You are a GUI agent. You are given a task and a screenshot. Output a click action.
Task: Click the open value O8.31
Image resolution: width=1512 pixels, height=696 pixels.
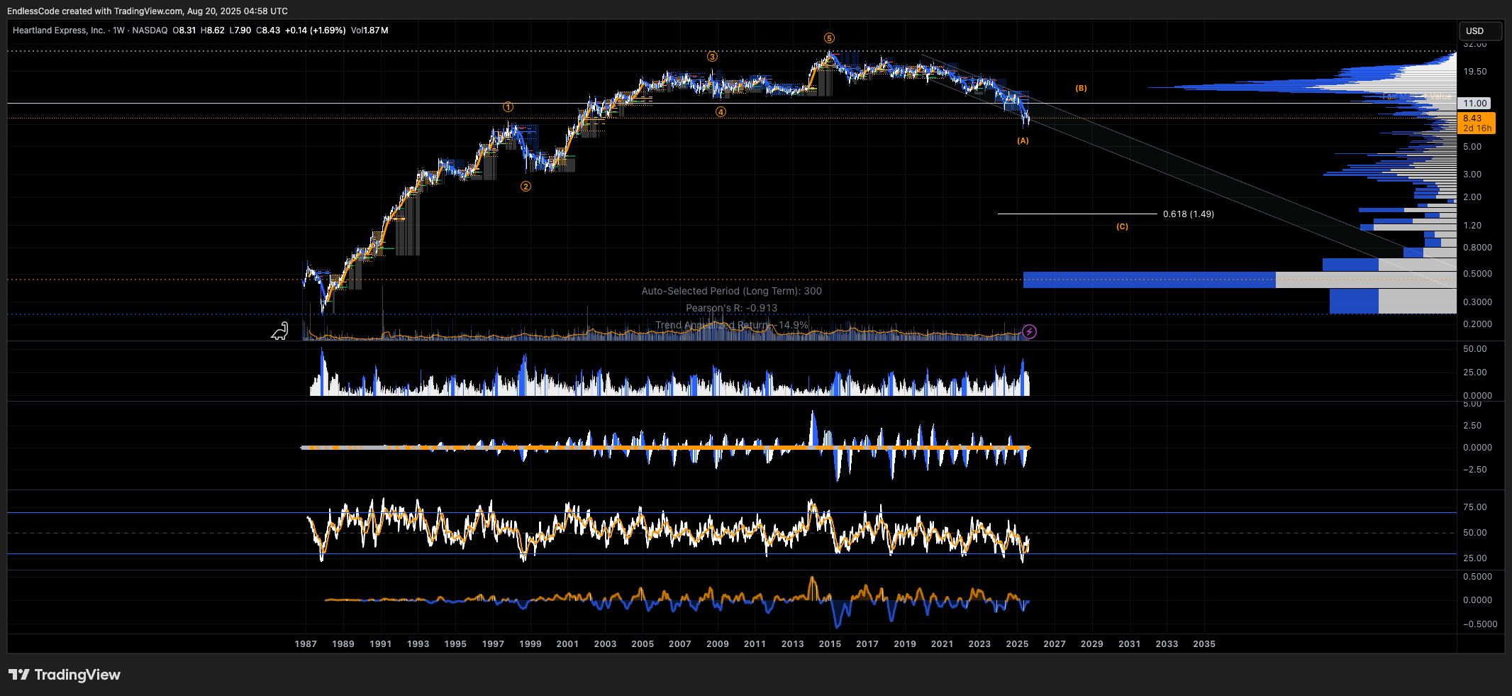tap(184, 31)
